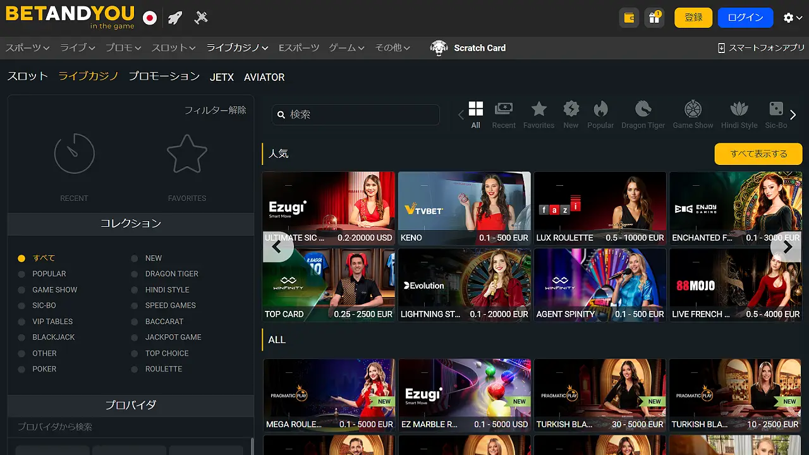Click the yellow 登録 button
This screenshot has height=455, width=809.
(693, 18)
